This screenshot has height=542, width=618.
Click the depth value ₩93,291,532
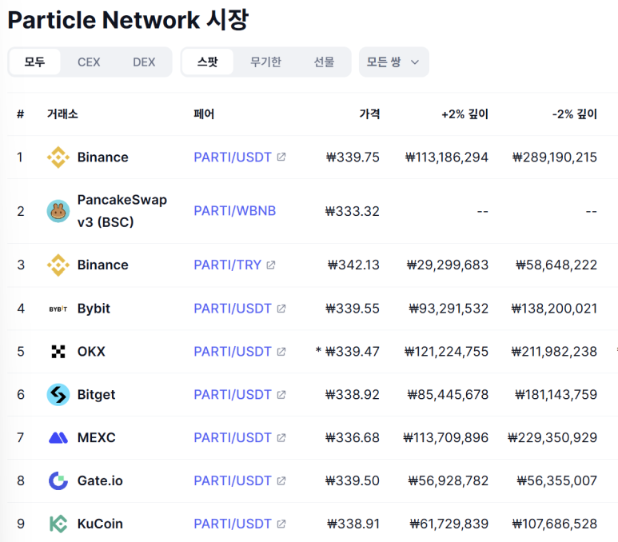pyautogui.click(x=449, y=309)
